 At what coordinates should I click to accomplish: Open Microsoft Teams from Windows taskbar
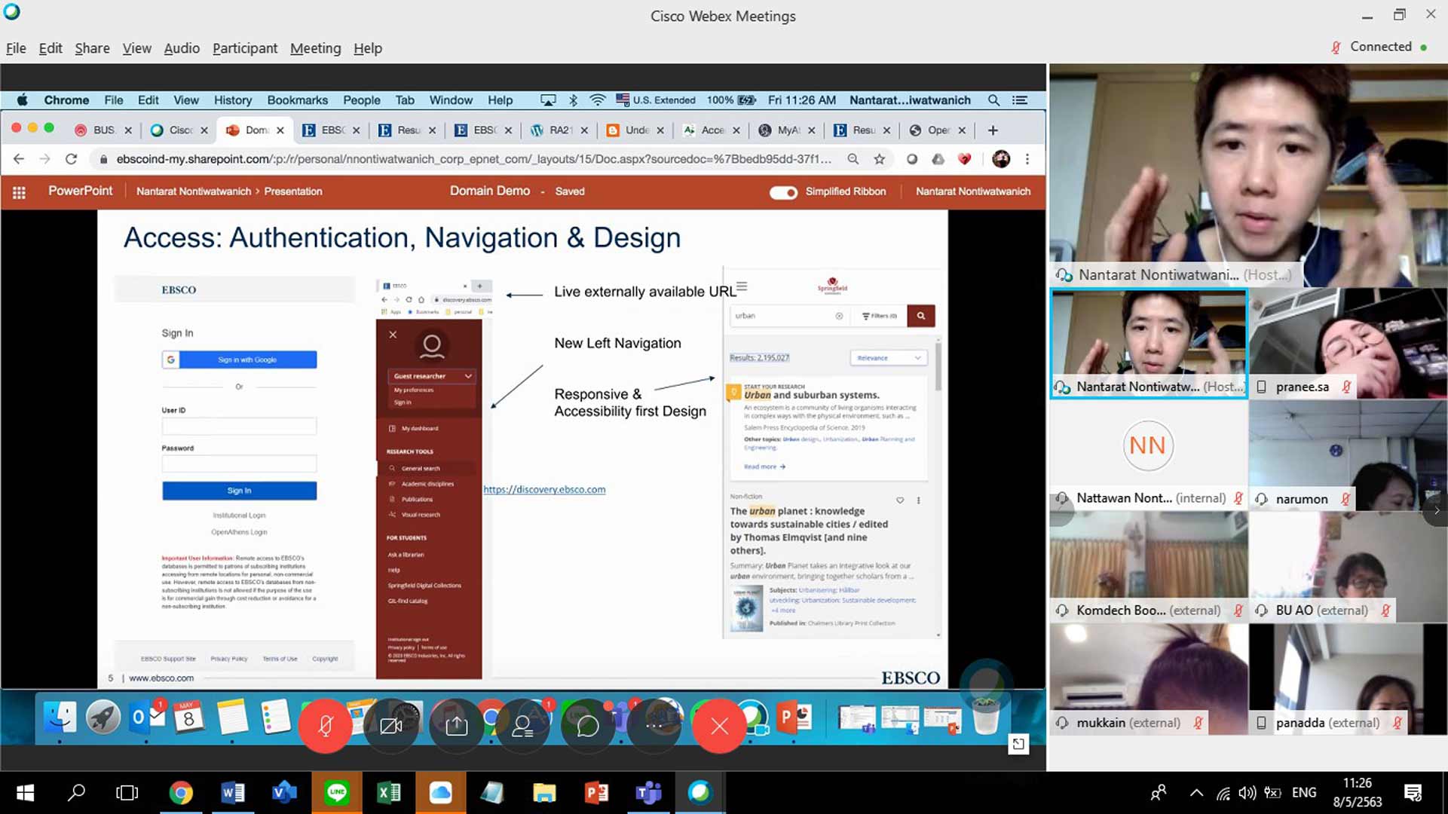(x=648, y=793)
